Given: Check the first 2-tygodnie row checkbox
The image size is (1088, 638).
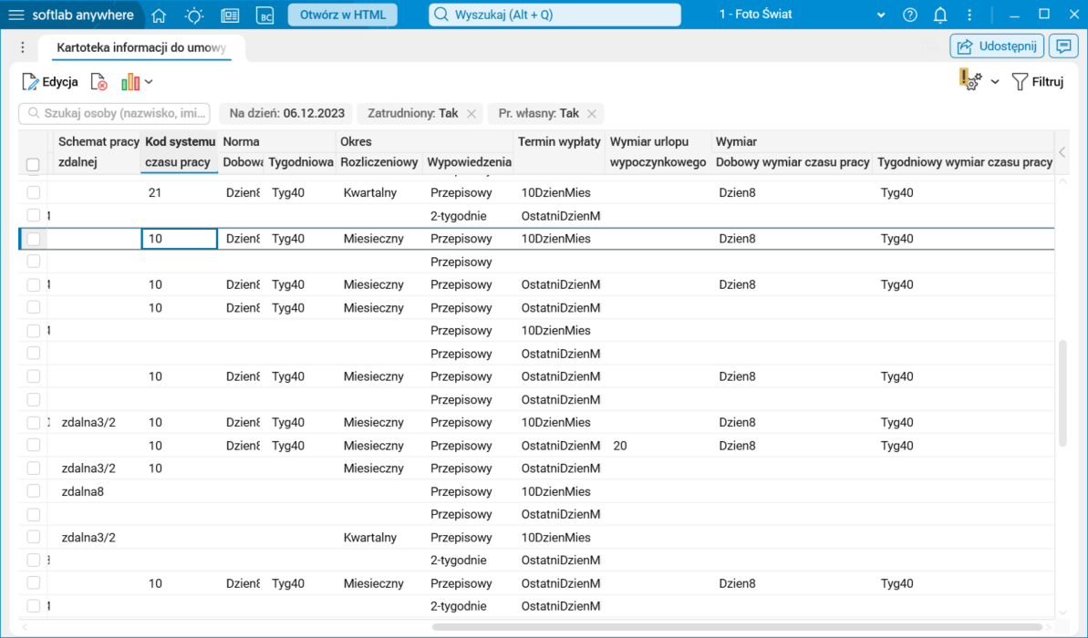Looking at the screenshot, I should click(x=34, y=215).
